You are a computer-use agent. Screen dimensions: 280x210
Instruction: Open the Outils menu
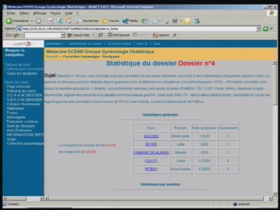68,13
